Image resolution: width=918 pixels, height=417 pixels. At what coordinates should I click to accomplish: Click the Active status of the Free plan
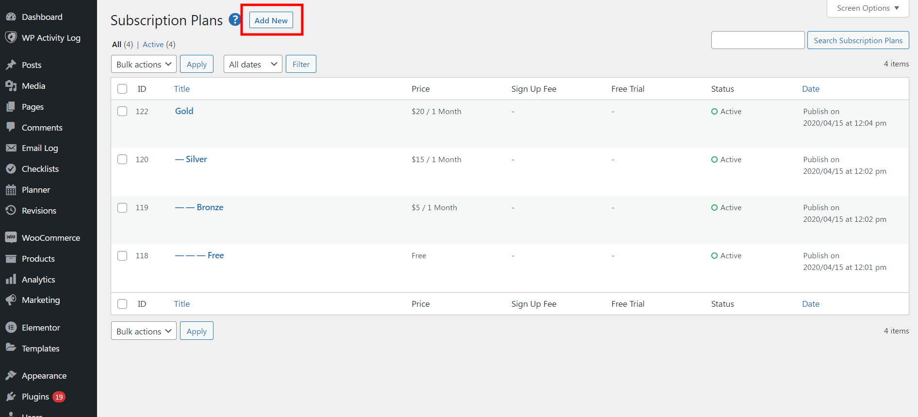pyautogui.click(x=726, y=255)
